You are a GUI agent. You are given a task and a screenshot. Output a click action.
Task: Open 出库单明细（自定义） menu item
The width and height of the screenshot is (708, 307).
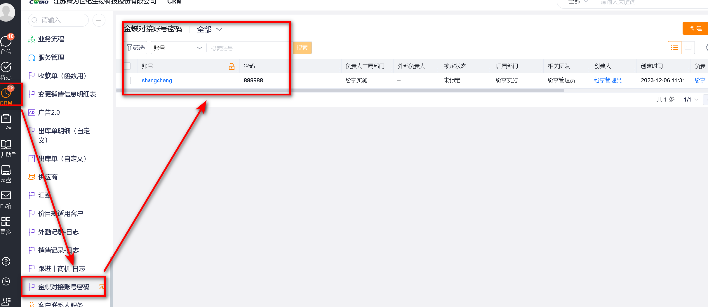[x=64, y=135]
